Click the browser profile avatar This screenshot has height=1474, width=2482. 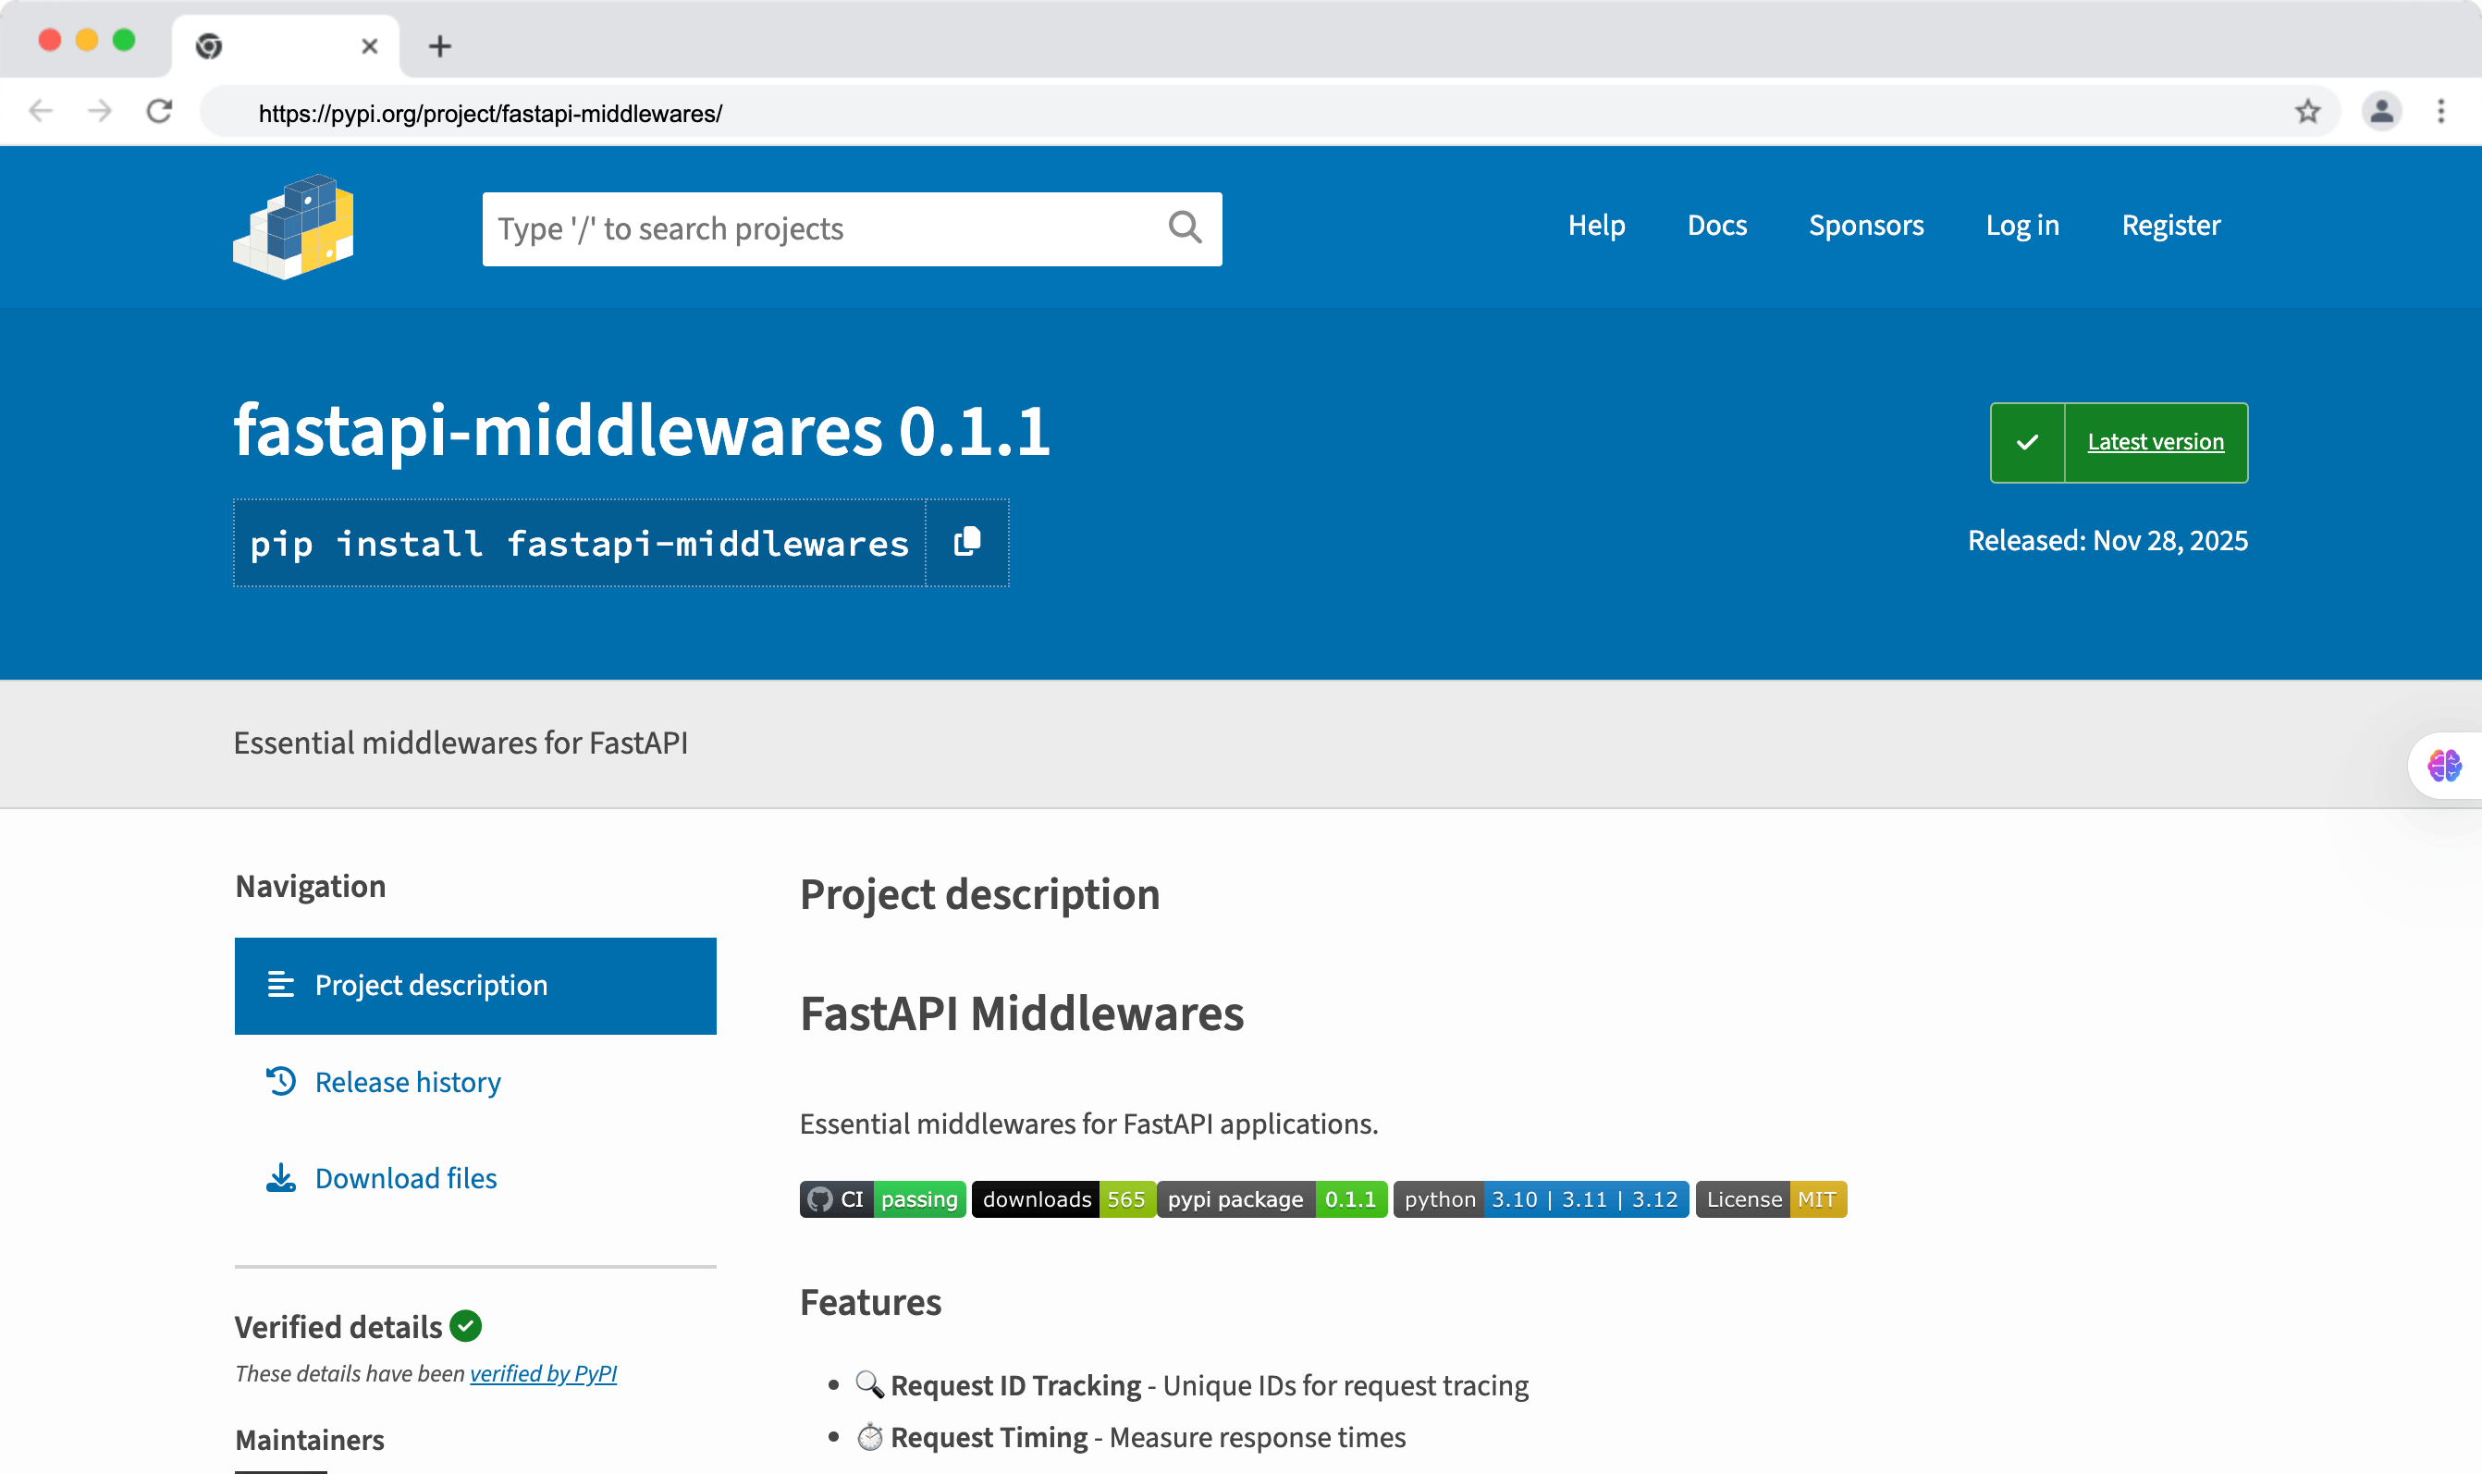[2380, 111]
